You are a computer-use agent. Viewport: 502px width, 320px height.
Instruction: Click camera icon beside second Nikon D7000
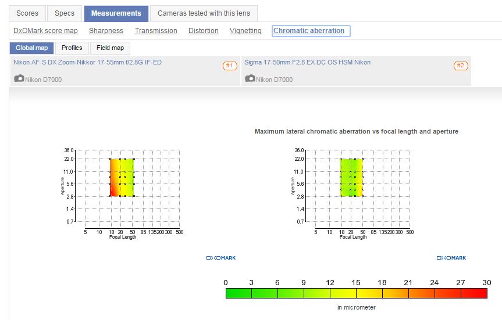click(250, 79)
